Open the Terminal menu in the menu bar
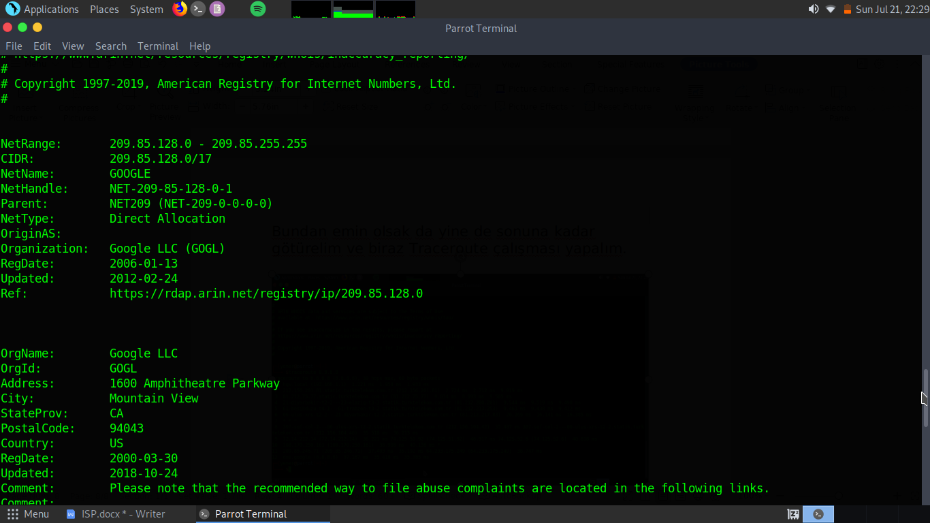Screen dimensions: 930x523 tap(158, 46)
